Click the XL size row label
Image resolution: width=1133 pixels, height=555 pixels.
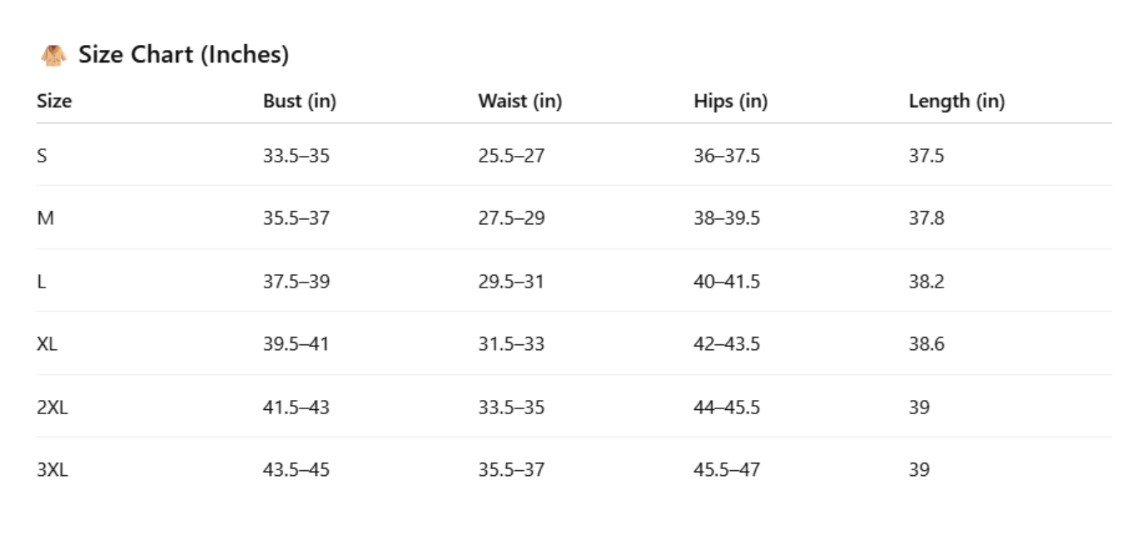tap(47, 344)
